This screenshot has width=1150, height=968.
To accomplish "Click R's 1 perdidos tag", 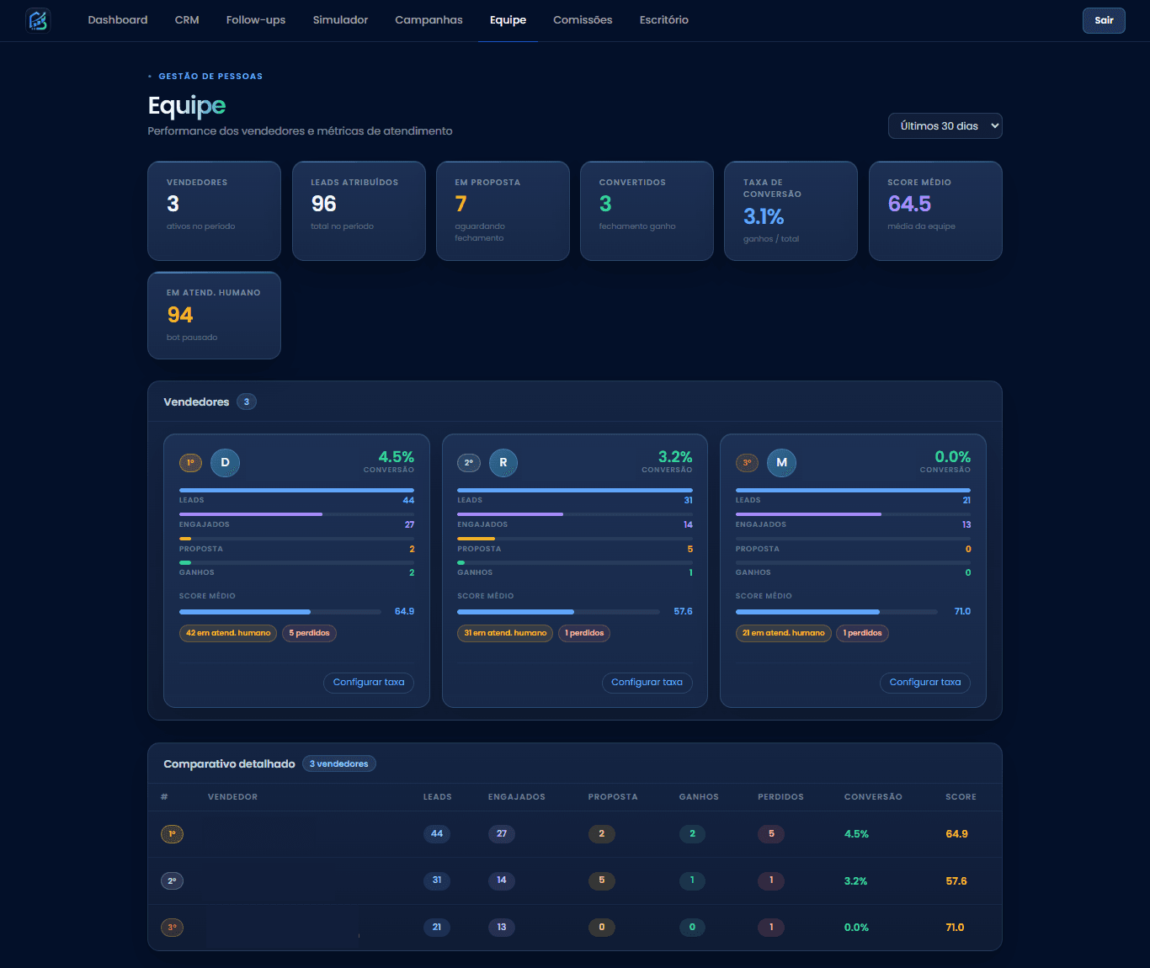I will point(584,633).
